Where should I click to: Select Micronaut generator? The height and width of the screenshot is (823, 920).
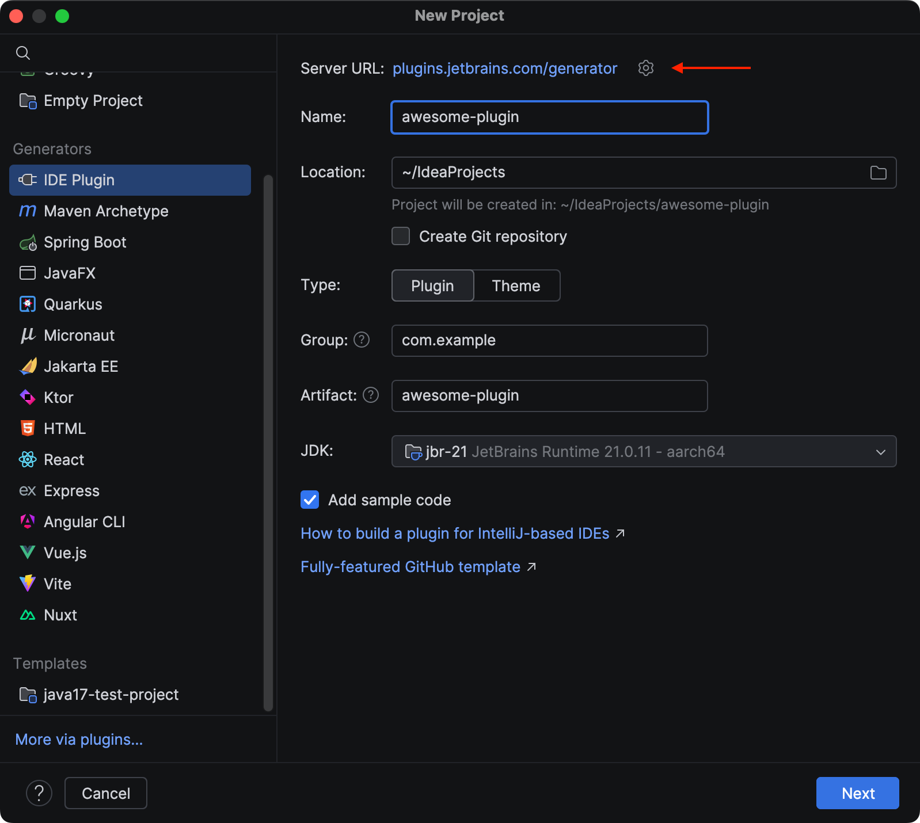(x=130, y=336)
